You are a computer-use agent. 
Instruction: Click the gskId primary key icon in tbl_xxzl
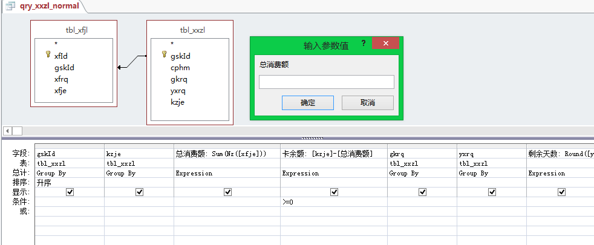(165, 55)
